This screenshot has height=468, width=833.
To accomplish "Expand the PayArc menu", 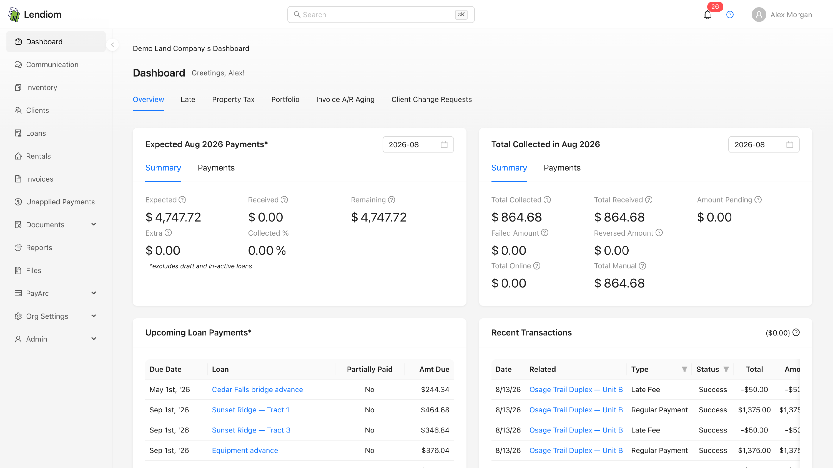I will pyautogui.click(x=56, y=293).
